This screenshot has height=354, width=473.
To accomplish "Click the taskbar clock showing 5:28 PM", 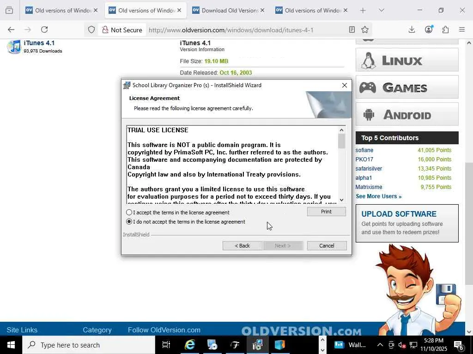I will tap(434, 345).
